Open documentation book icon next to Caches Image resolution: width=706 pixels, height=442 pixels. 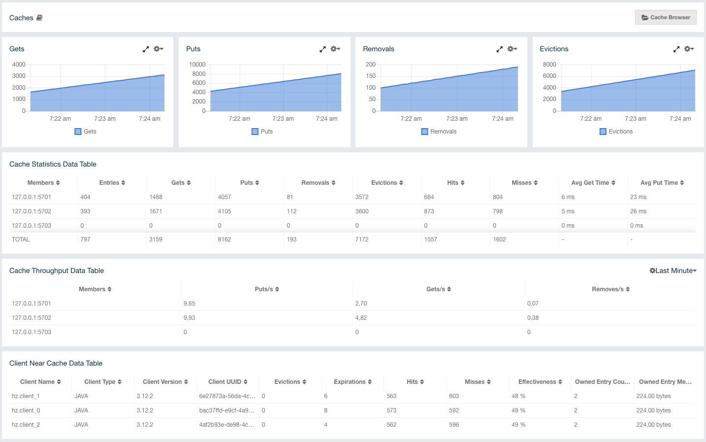(x=39, y=18)
